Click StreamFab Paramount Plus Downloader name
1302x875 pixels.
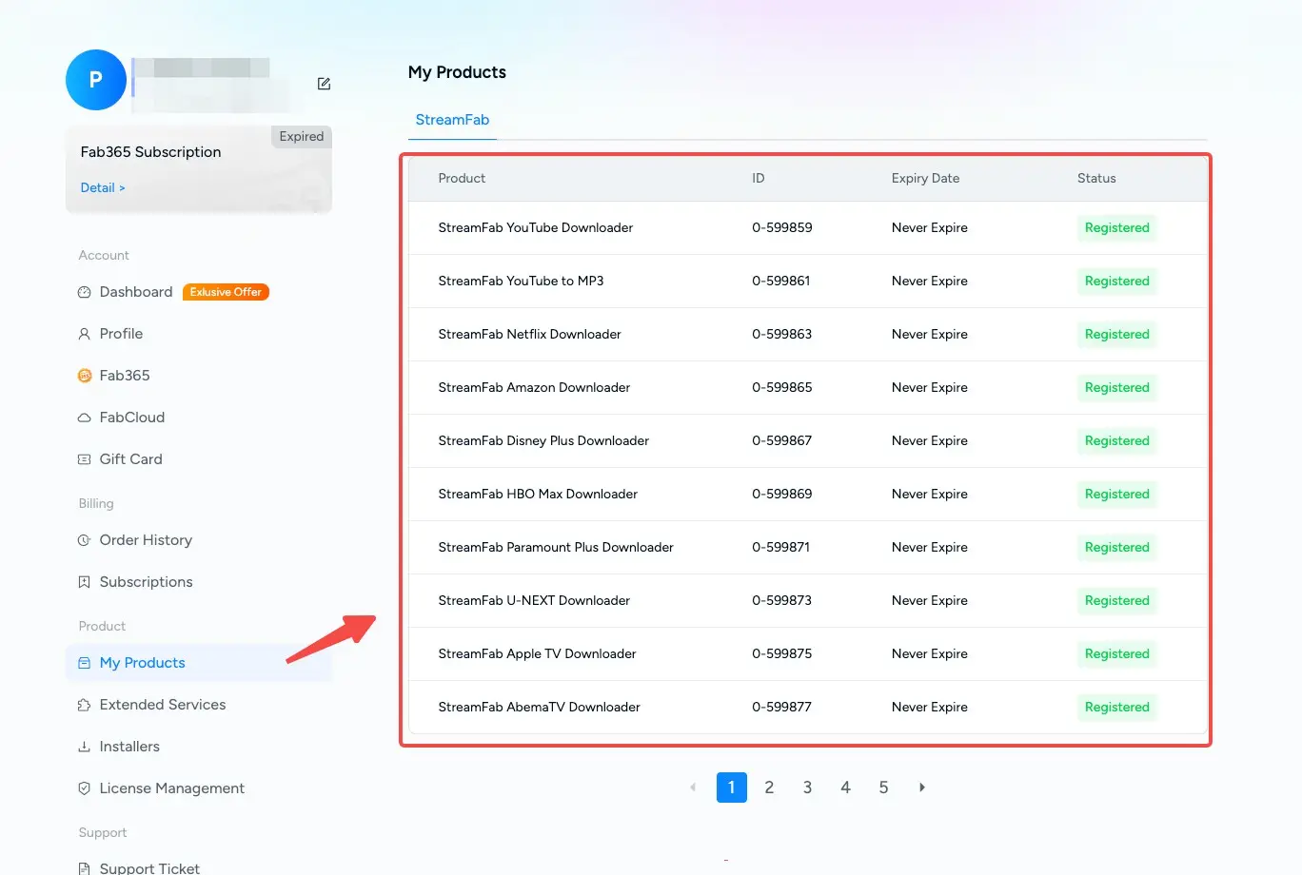(556, 548)
